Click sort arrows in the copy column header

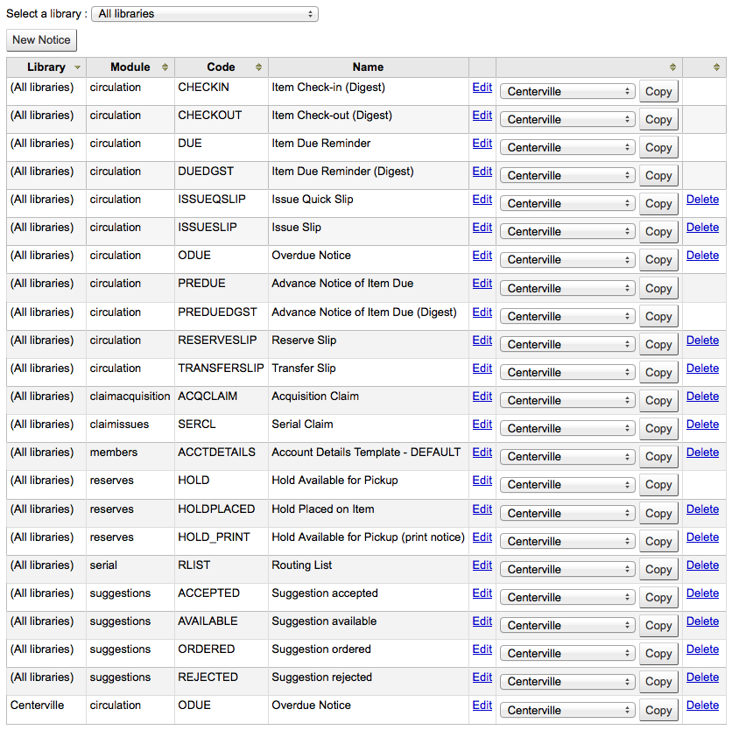[x=672, y=67]
